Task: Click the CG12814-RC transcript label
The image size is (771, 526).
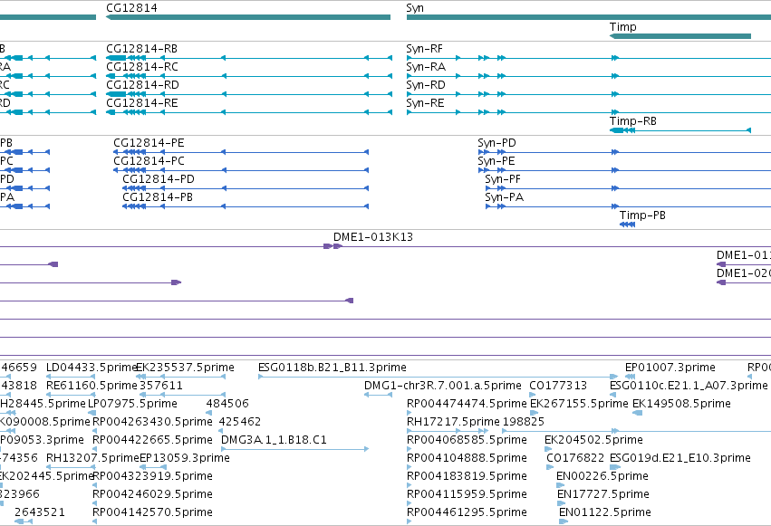Action: coord(142,67)
